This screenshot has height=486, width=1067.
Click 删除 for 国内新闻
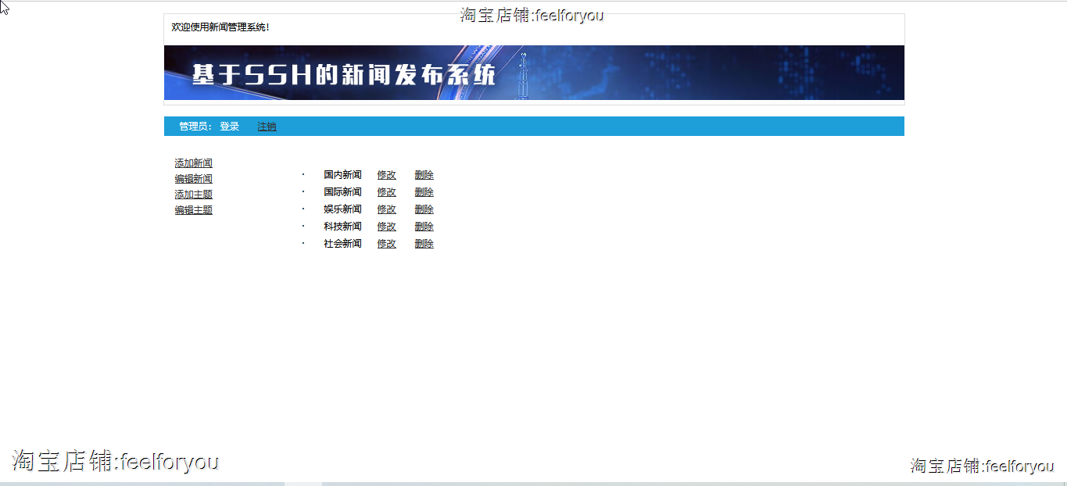pos(424,175)
